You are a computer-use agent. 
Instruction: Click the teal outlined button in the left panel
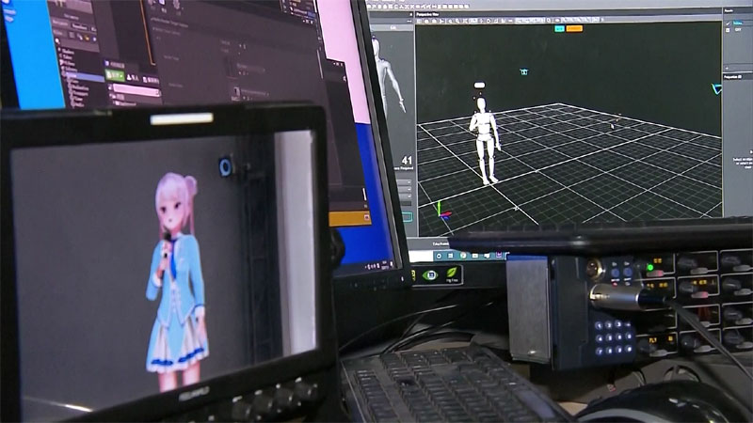408,217
